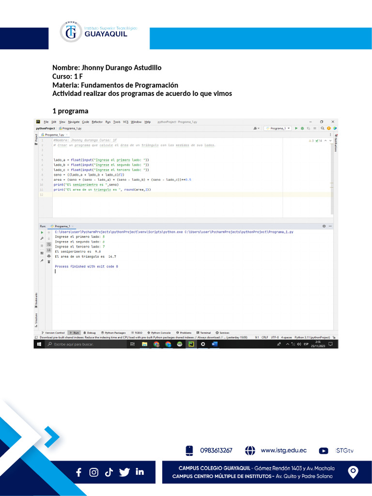Open the TikTok icon in footer

[x=109, y=472]
